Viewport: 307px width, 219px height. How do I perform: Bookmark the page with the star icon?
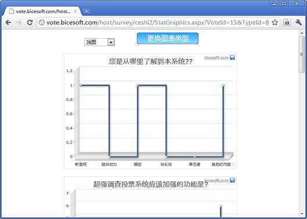point(274,23)
